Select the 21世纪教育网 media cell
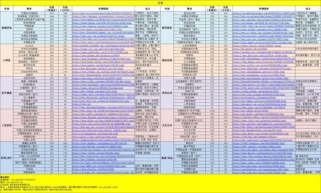 point(190,46)
